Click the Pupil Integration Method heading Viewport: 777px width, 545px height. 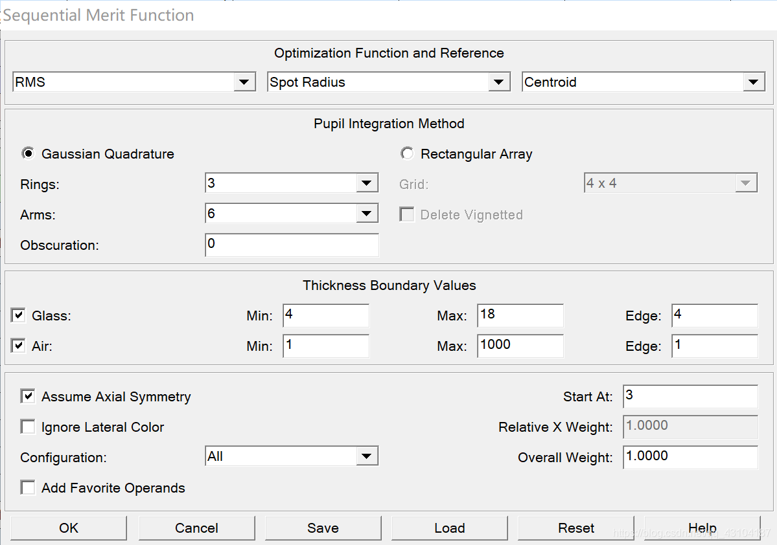point(389,123)
